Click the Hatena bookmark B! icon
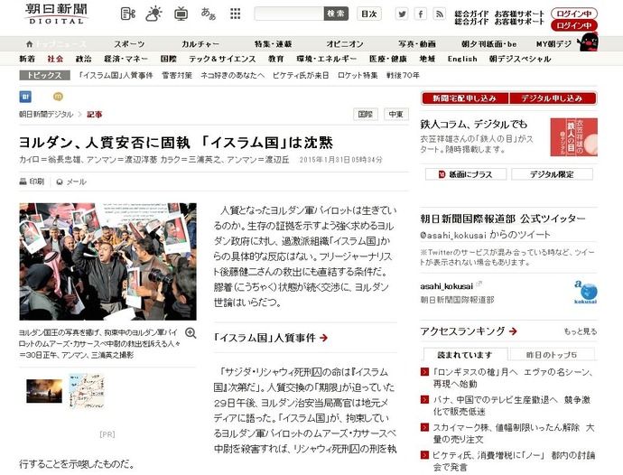The image size is (623, 475). tap(25, 97)
